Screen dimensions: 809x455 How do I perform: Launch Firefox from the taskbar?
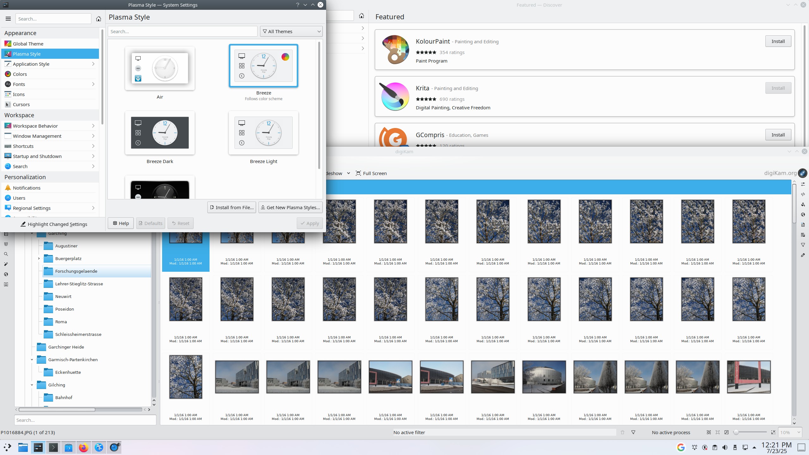coord(84,447)
